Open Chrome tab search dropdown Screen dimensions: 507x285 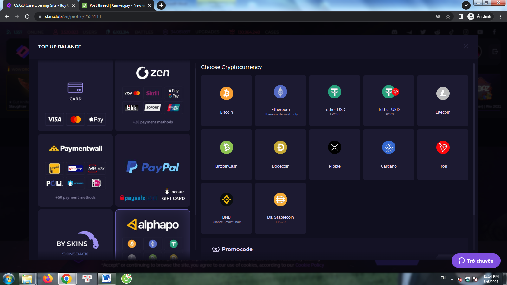[x=466, y=5]
